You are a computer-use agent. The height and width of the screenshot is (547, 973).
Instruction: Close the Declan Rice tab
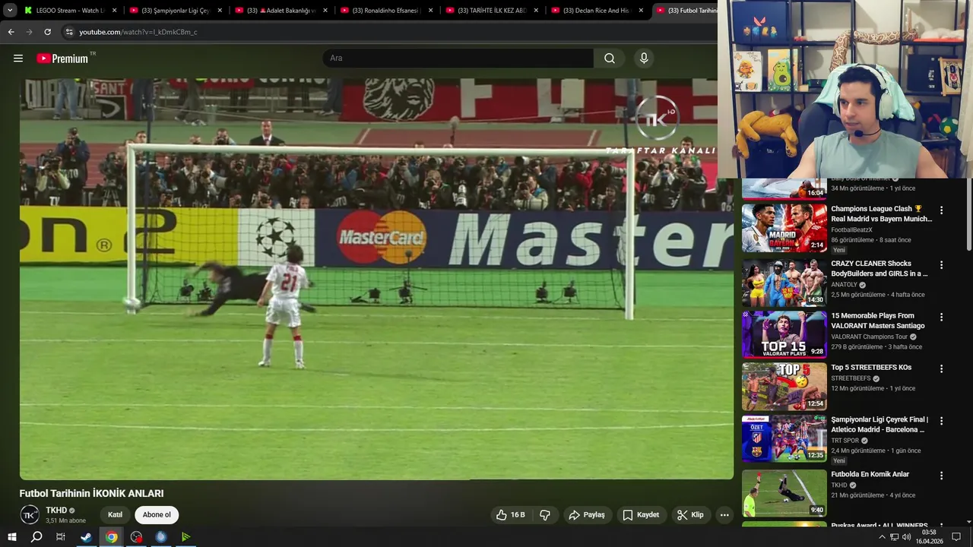click(641, 11)
